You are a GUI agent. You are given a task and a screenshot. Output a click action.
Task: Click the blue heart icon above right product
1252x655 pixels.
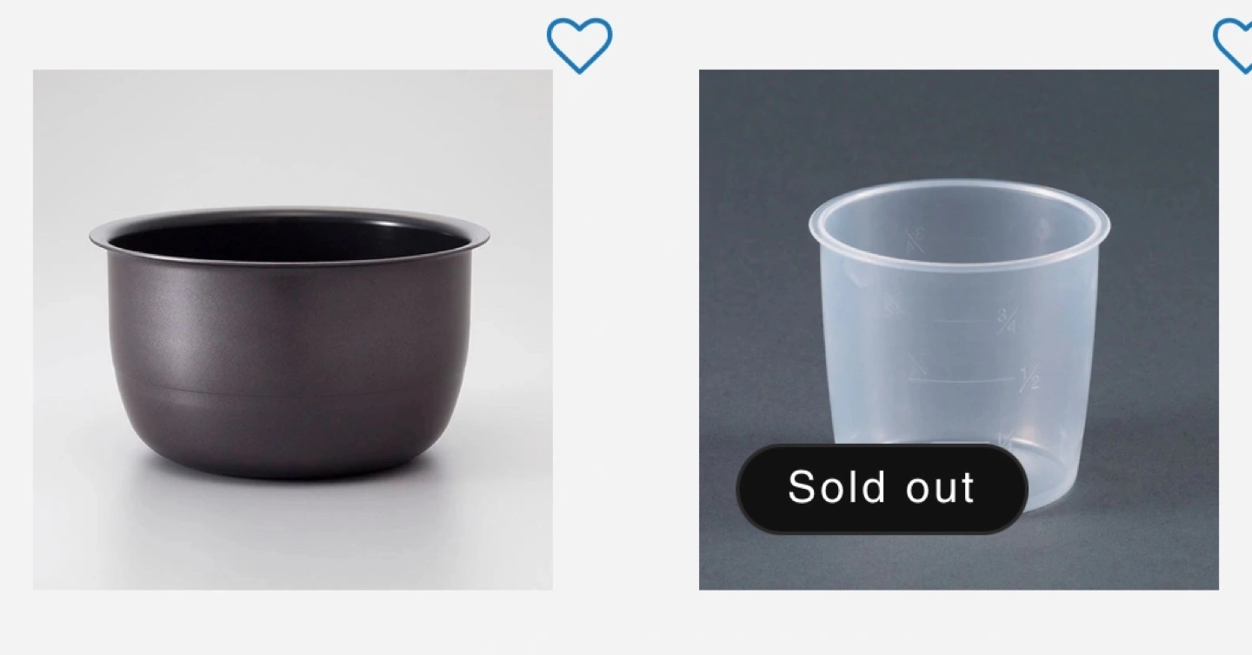coord(1233,46)
